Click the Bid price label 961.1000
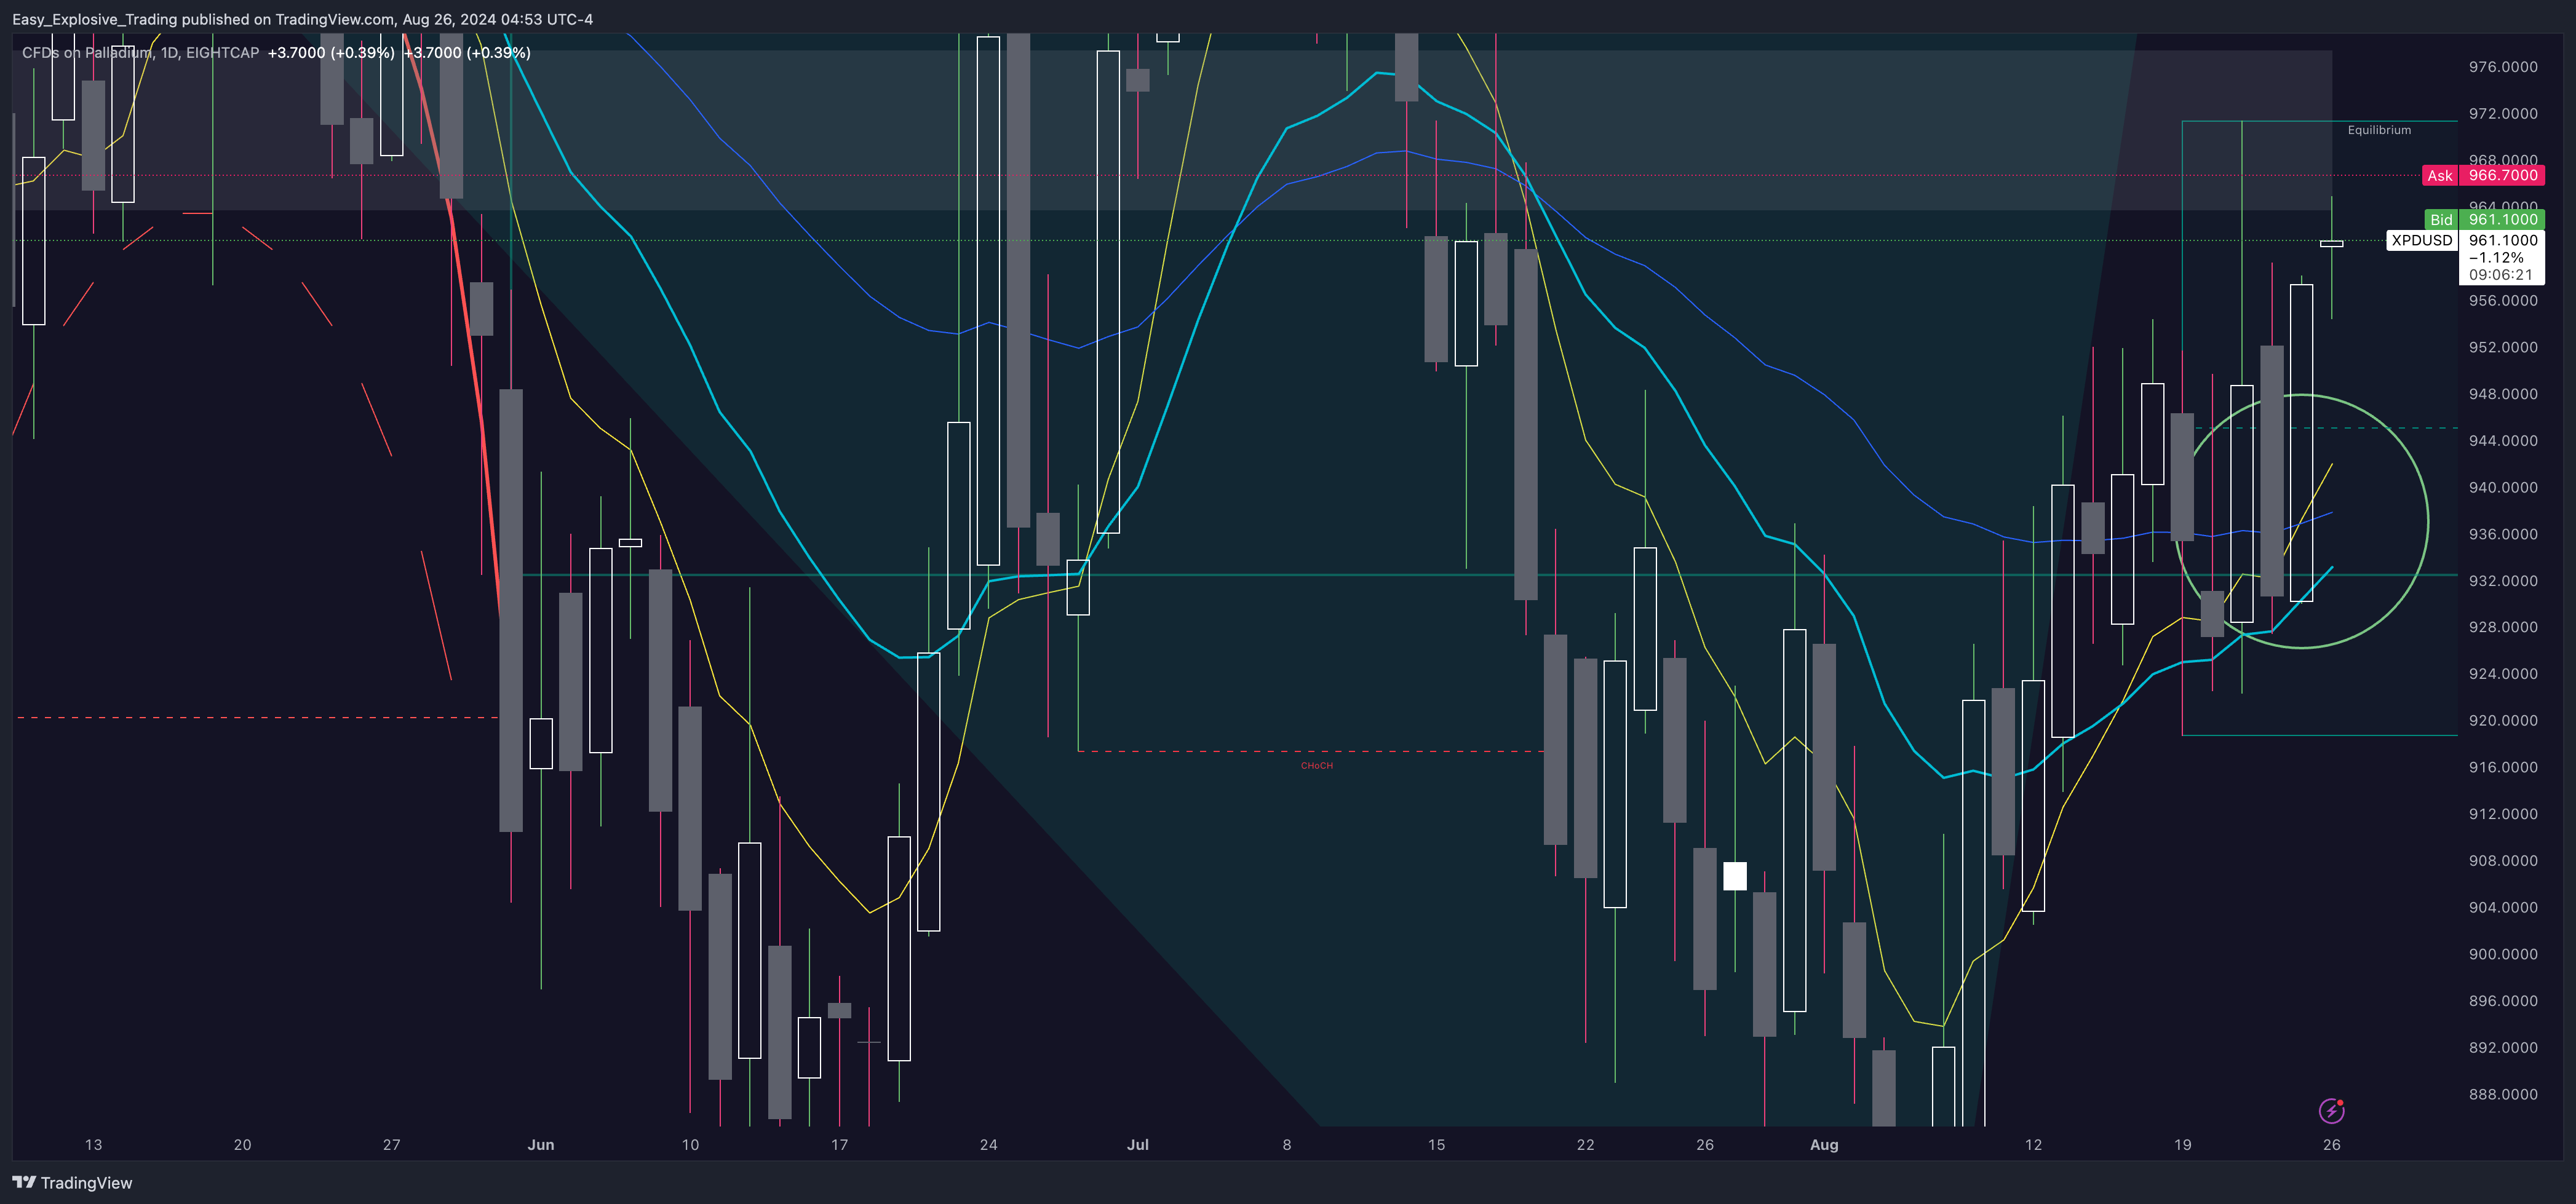The height and width of the screenshot is (1204, 2576). [2502, 219]
